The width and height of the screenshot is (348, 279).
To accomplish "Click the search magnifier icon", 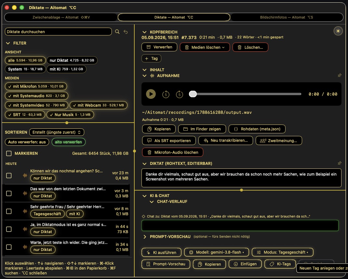I will point(117,32).
